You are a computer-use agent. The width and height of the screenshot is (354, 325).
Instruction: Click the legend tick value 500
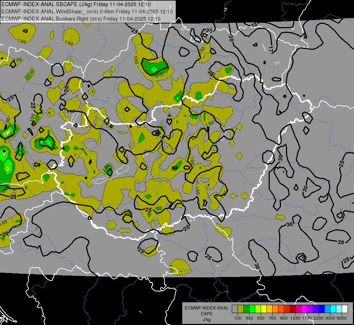tap(261, 318)
